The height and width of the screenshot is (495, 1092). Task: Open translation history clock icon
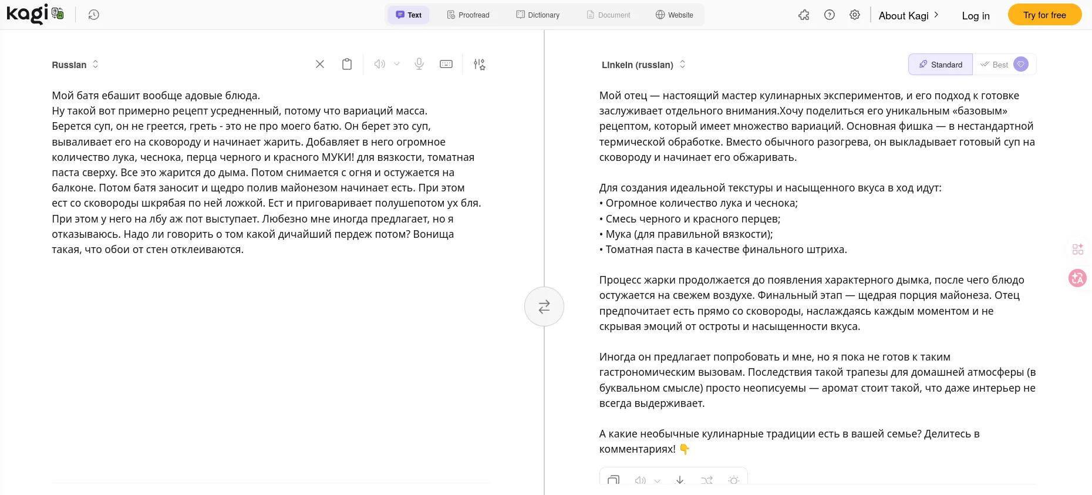click(x=93, y=15)
